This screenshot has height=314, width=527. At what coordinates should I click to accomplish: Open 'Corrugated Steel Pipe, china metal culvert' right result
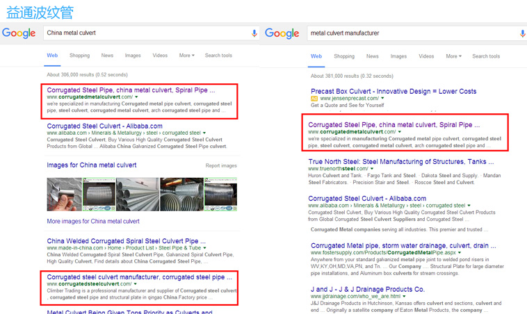coord(394,124)
